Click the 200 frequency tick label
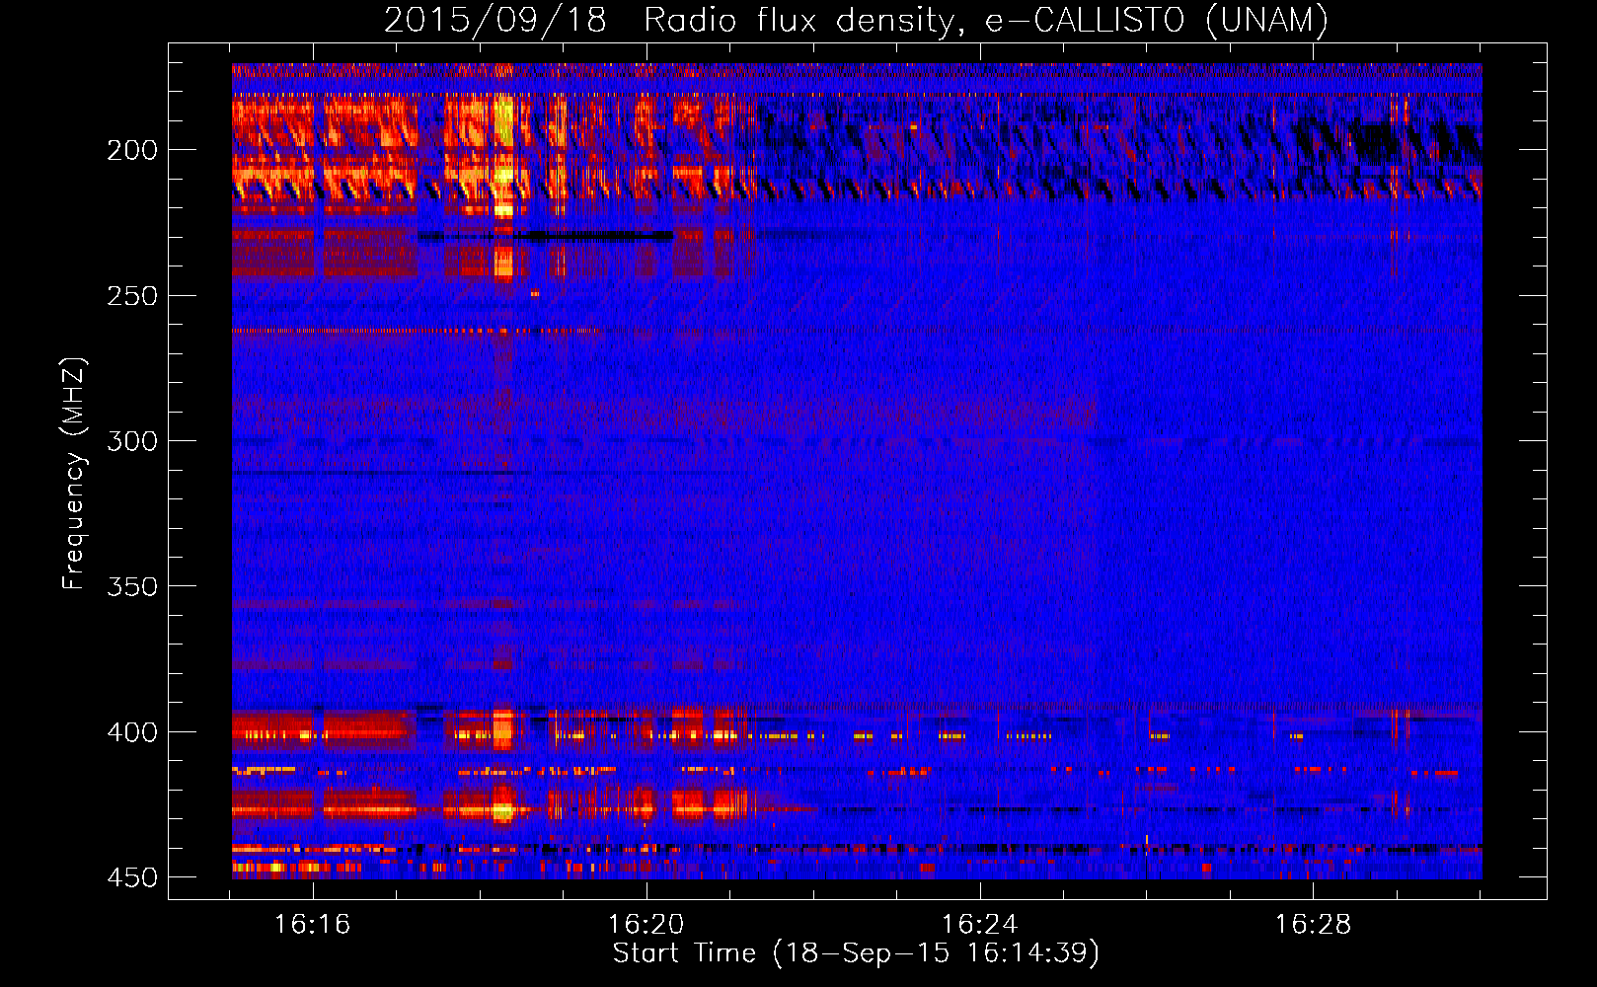The height and width of the screenshot is (987, 1597). click(132, 150)
